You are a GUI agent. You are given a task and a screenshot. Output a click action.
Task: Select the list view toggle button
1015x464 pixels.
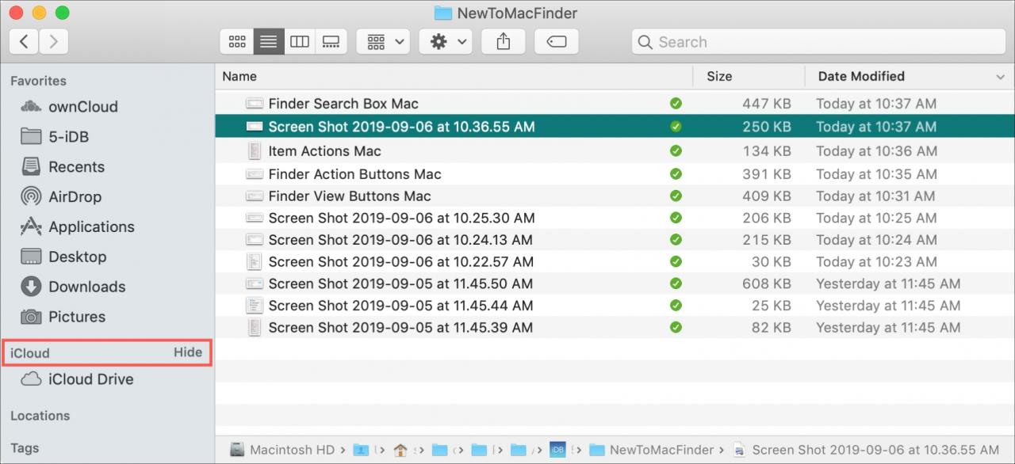coord(269,42)
